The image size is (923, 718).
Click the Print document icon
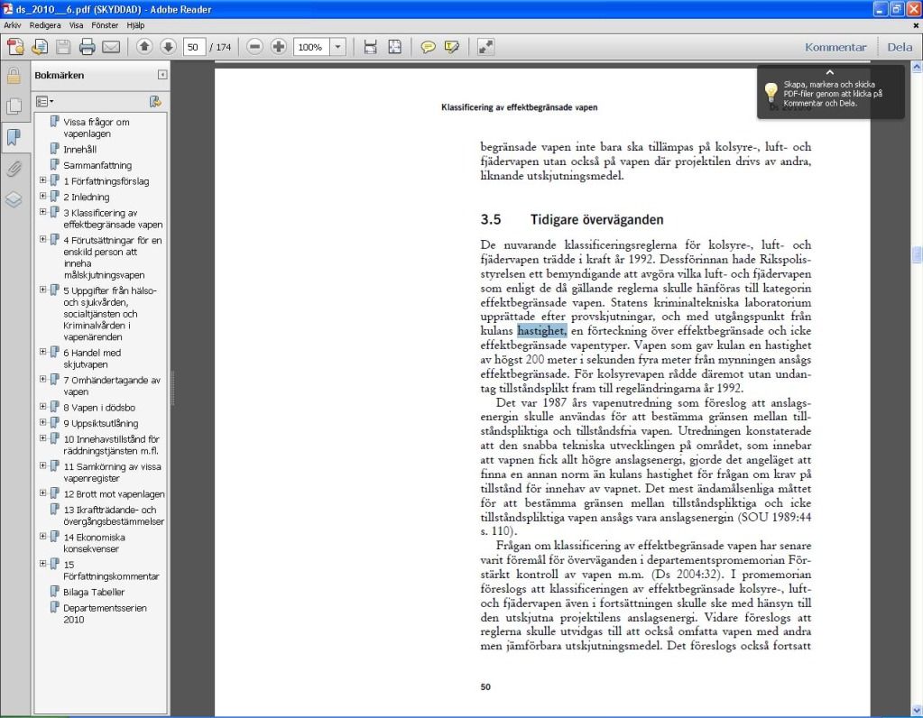(88, 47)
